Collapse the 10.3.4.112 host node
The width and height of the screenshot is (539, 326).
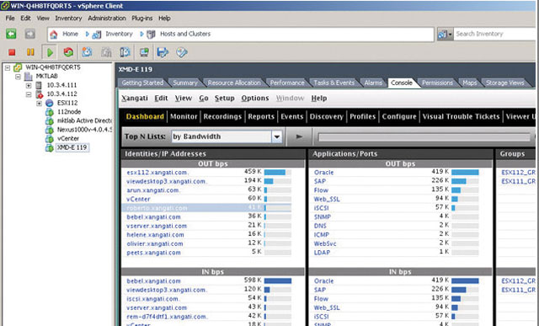29,94
